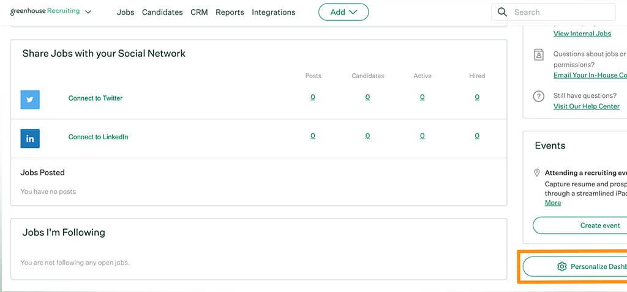Viewport: 627px width, 292px height.
Task: Click the Twitter bird icon
Action: 30,100
